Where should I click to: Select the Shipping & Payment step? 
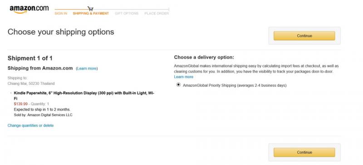[91, 14]
